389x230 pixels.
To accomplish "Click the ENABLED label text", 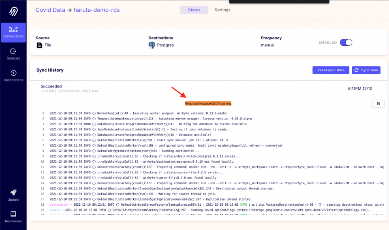I will coord(328,43).
